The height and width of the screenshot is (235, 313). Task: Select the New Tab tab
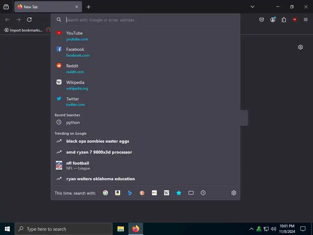(x=48, y=7)
